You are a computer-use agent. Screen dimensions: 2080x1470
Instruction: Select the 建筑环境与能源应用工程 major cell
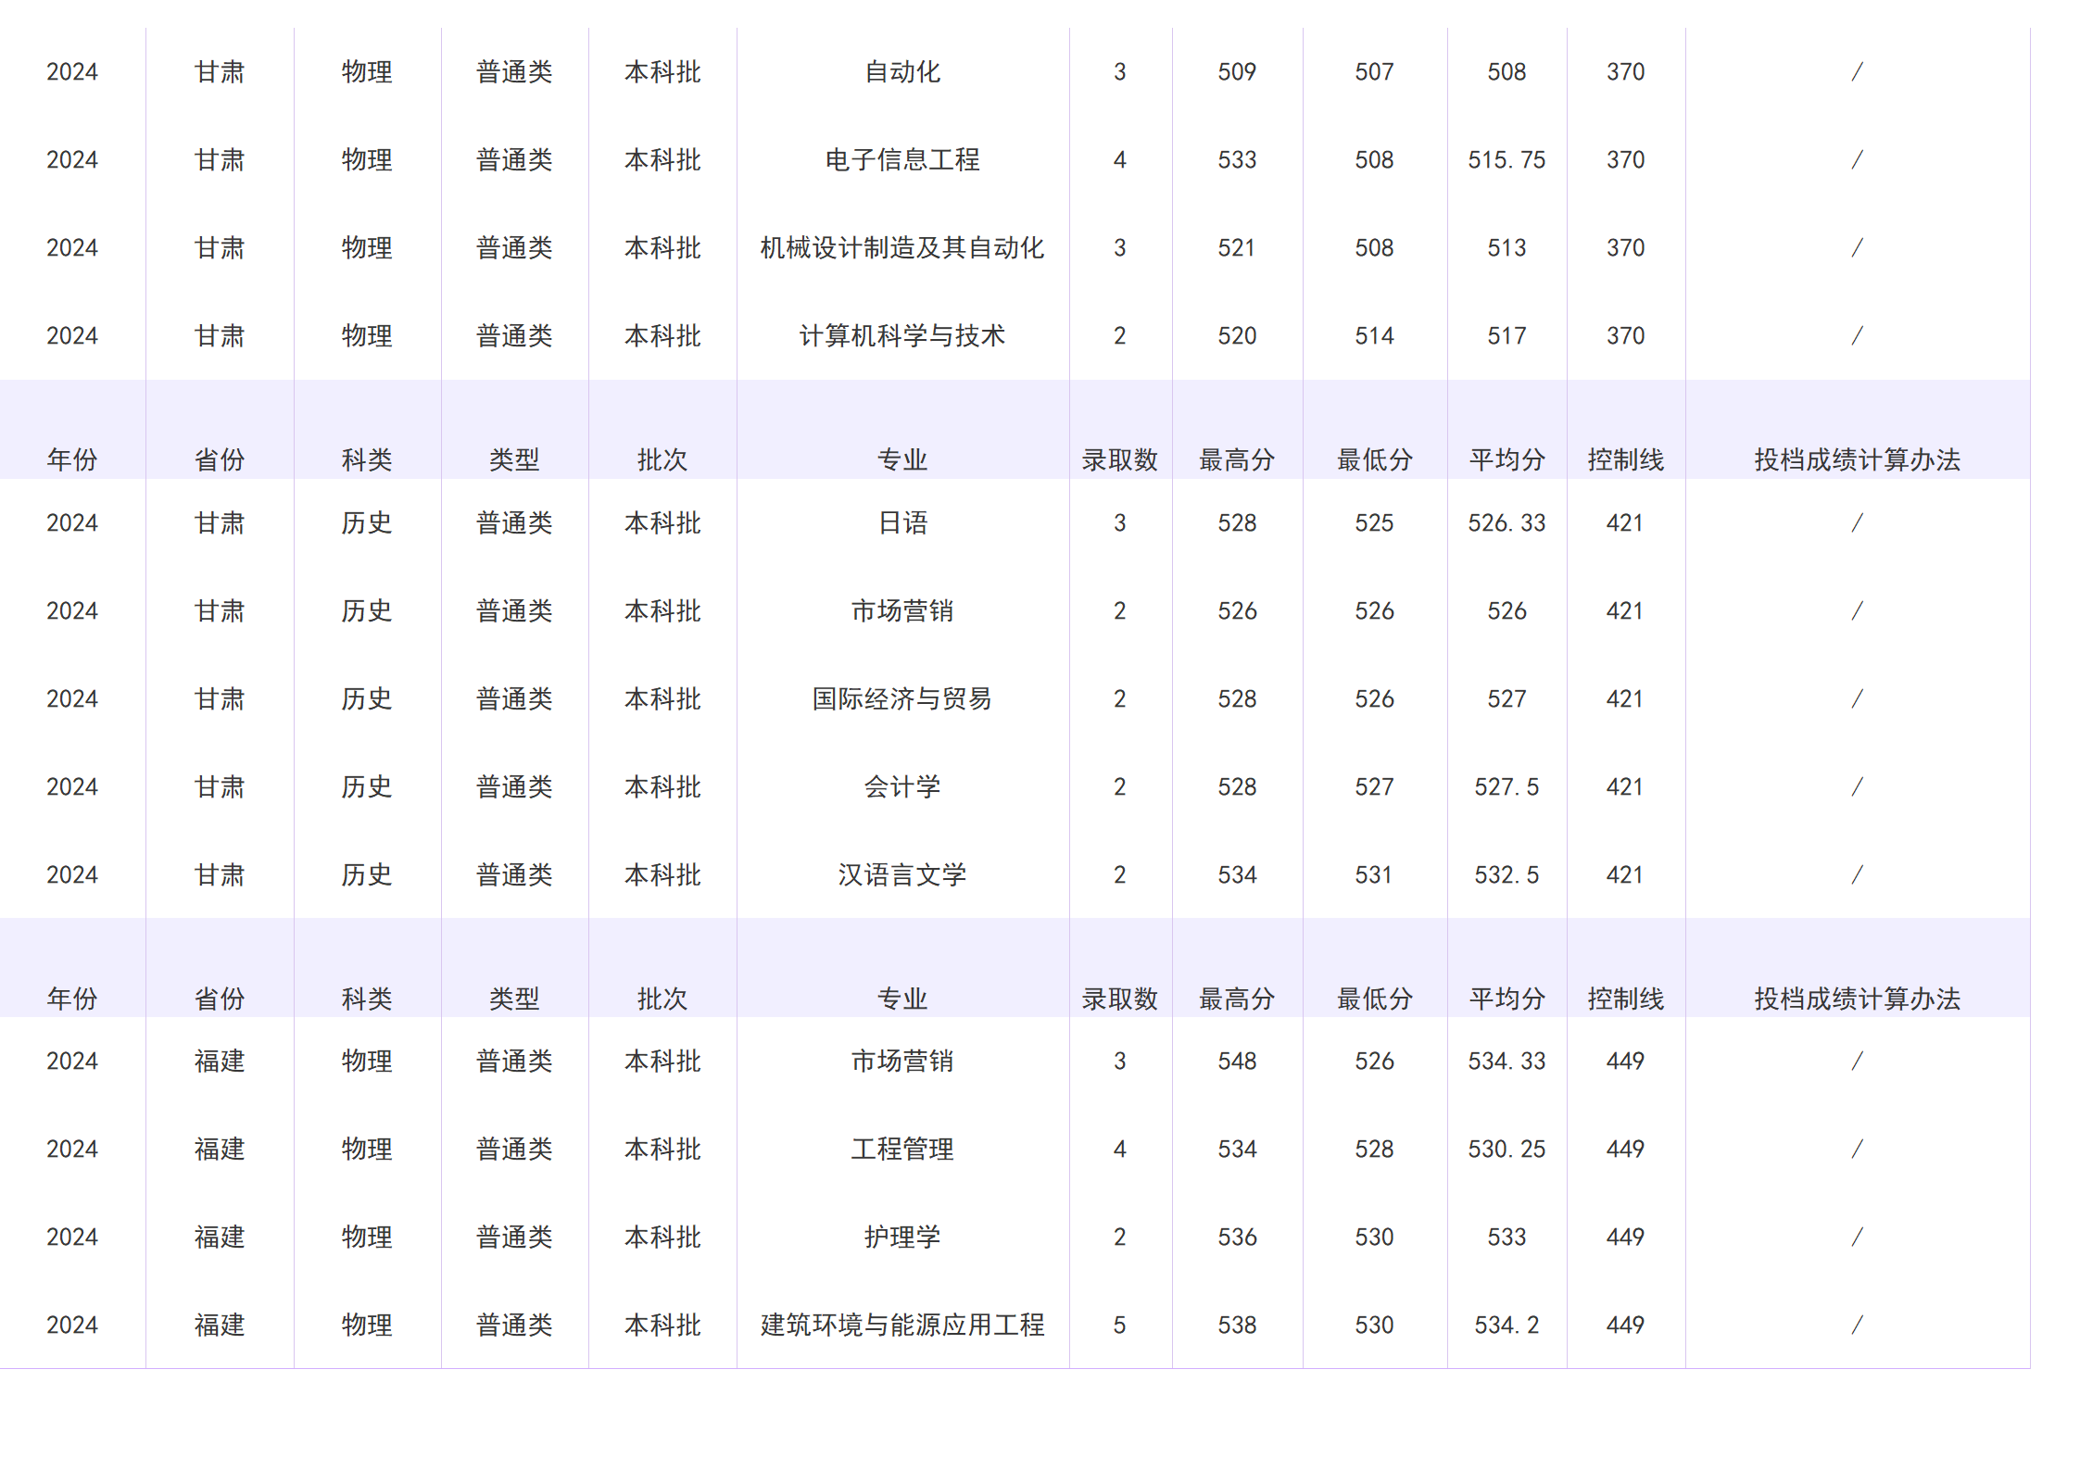(902, 1326)
